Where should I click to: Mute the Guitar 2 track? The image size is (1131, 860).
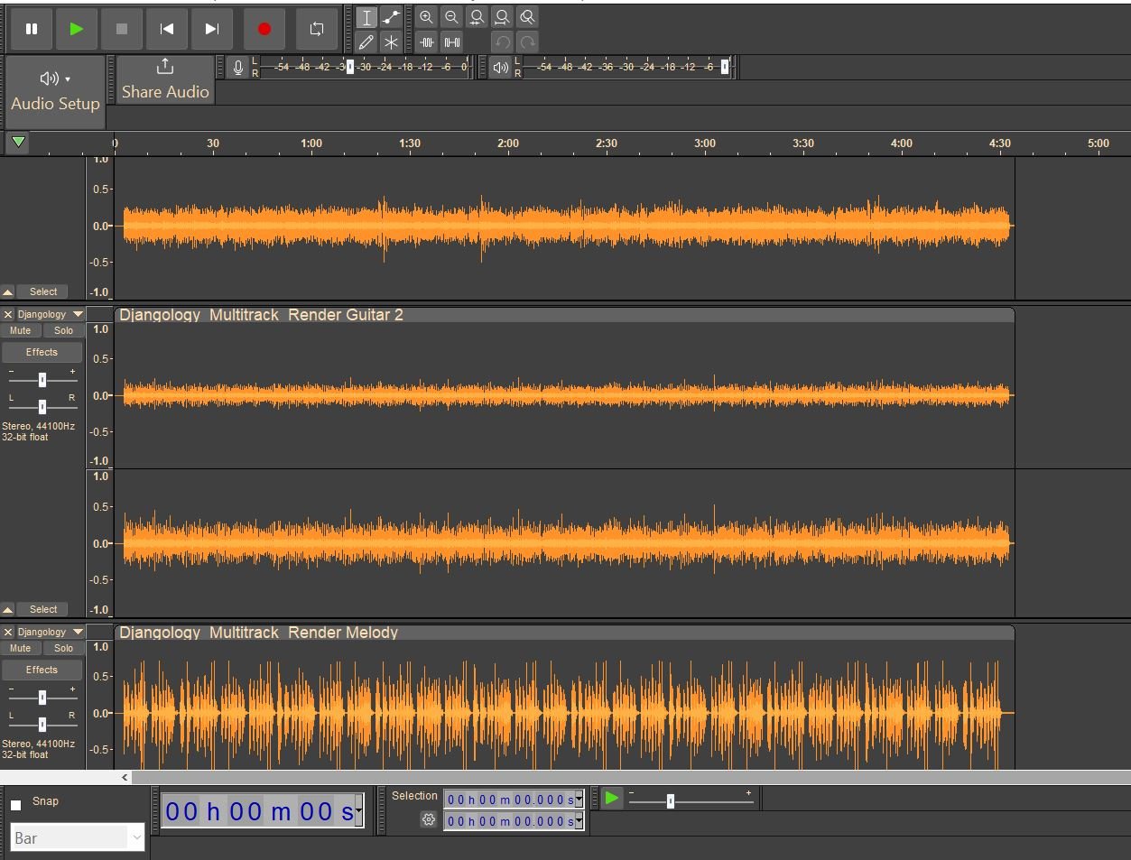click(20, 331)
